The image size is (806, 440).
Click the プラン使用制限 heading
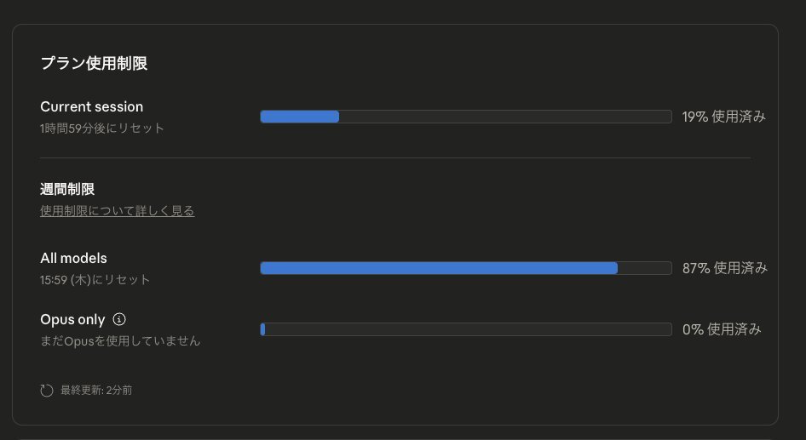[x=94, y=64]
